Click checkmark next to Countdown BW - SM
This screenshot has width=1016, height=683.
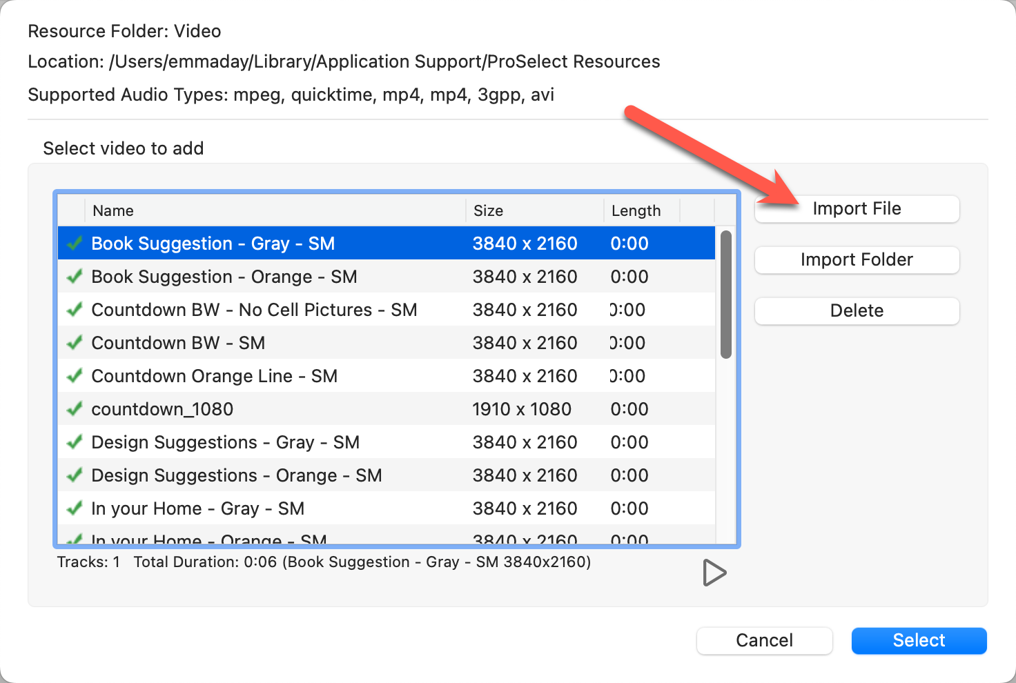[x=75, y=343]
